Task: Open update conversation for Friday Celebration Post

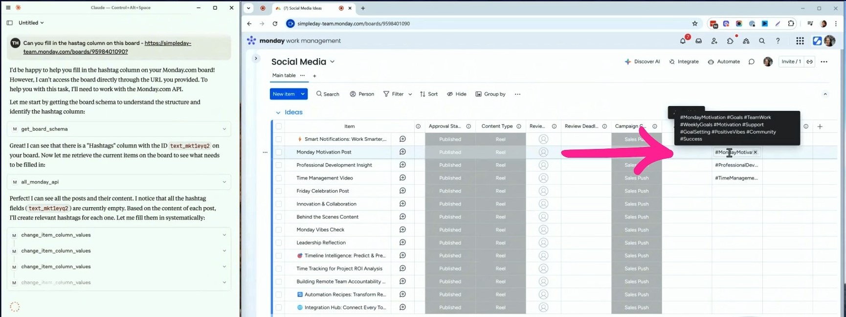Action: [x=402, y=191]
